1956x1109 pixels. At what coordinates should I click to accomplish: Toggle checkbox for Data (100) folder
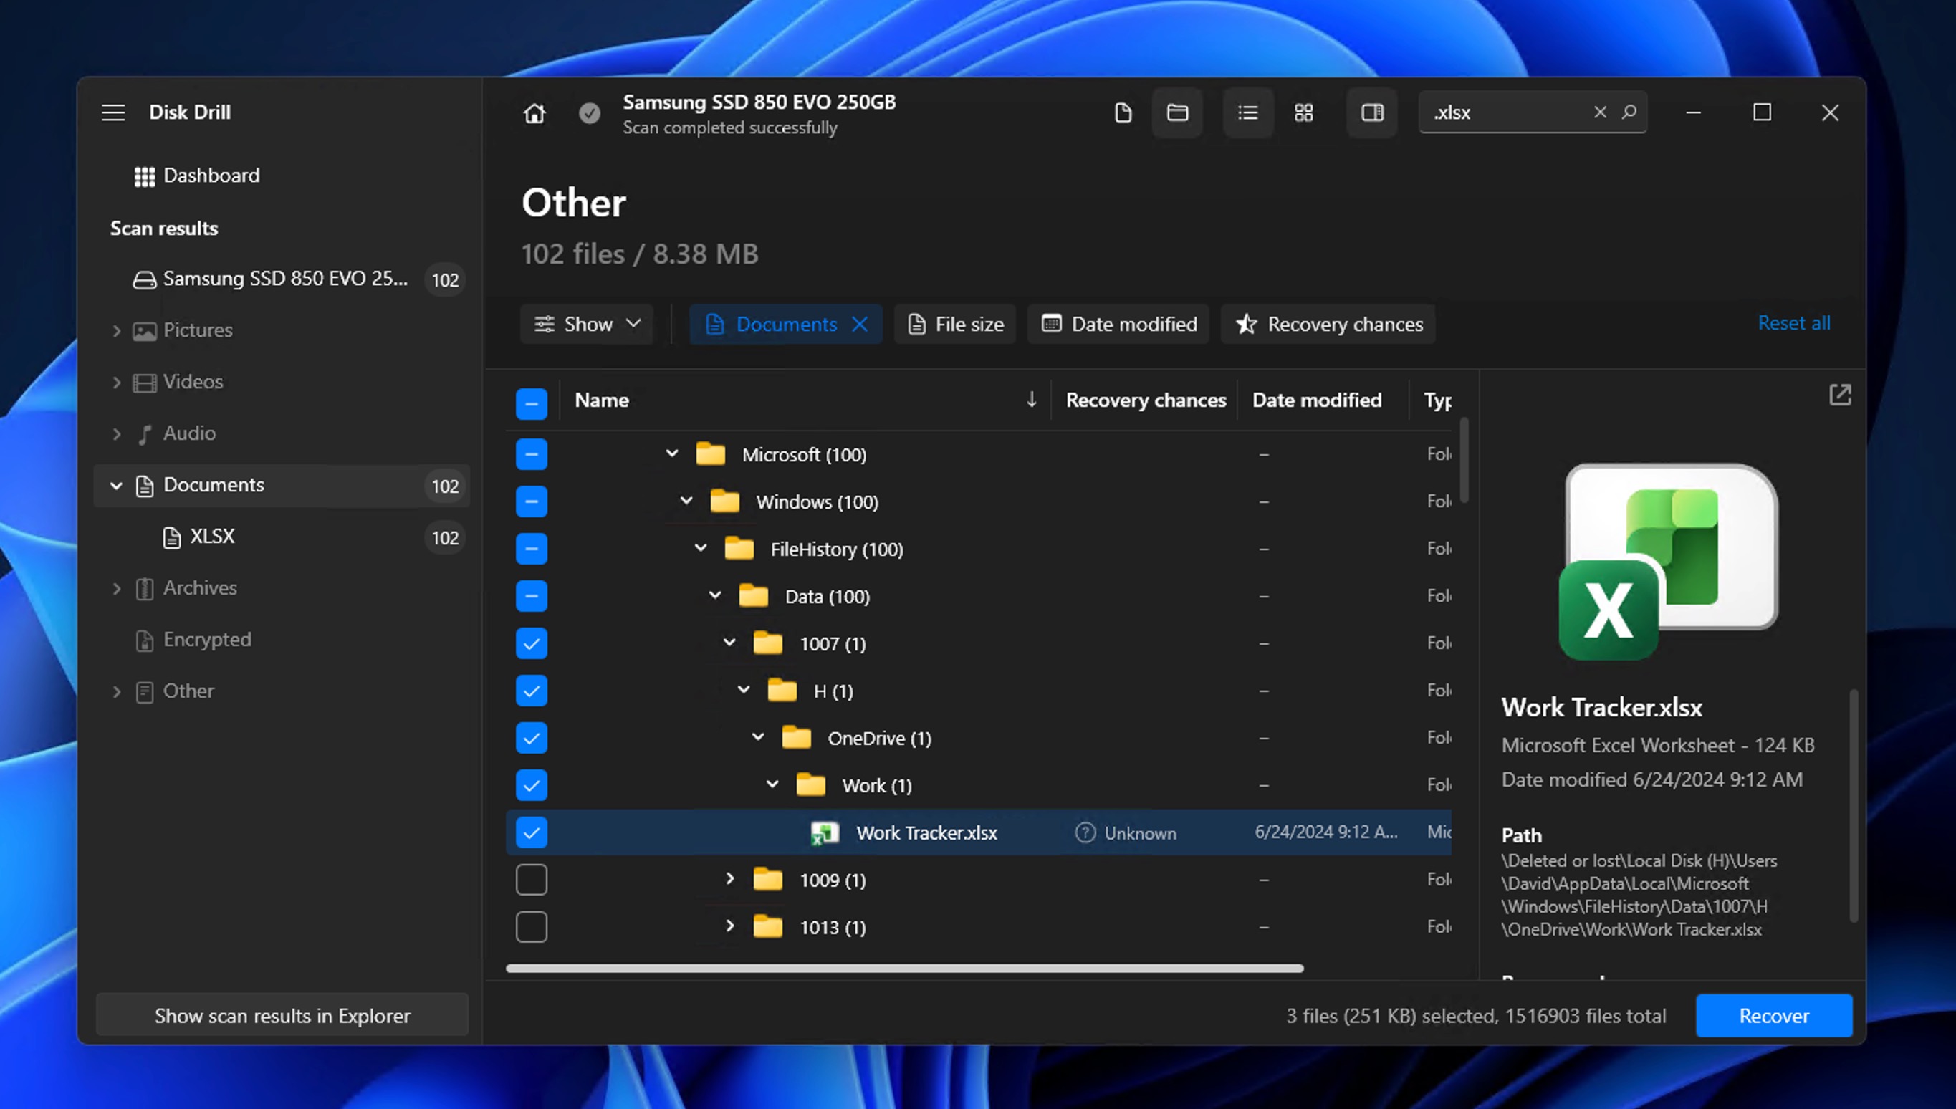coord(532,595)
